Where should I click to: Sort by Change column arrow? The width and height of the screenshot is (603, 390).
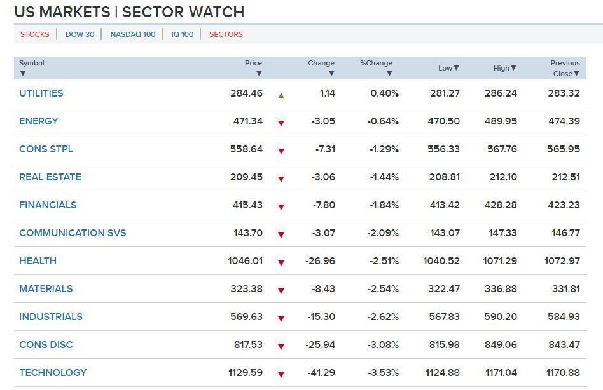331,74
